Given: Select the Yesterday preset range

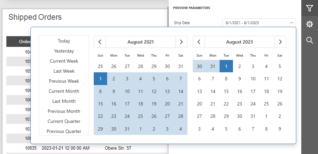Looking at the screenshot, I should point(64,51).
